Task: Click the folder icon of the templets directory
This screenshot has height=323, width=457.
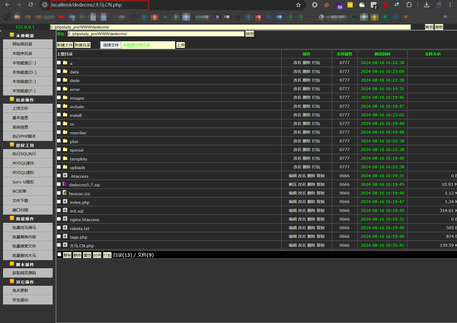Action: coord(65,158)
